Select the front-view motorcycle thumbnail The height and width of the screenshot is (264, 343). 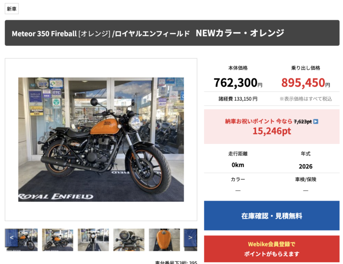pos(93,240)
